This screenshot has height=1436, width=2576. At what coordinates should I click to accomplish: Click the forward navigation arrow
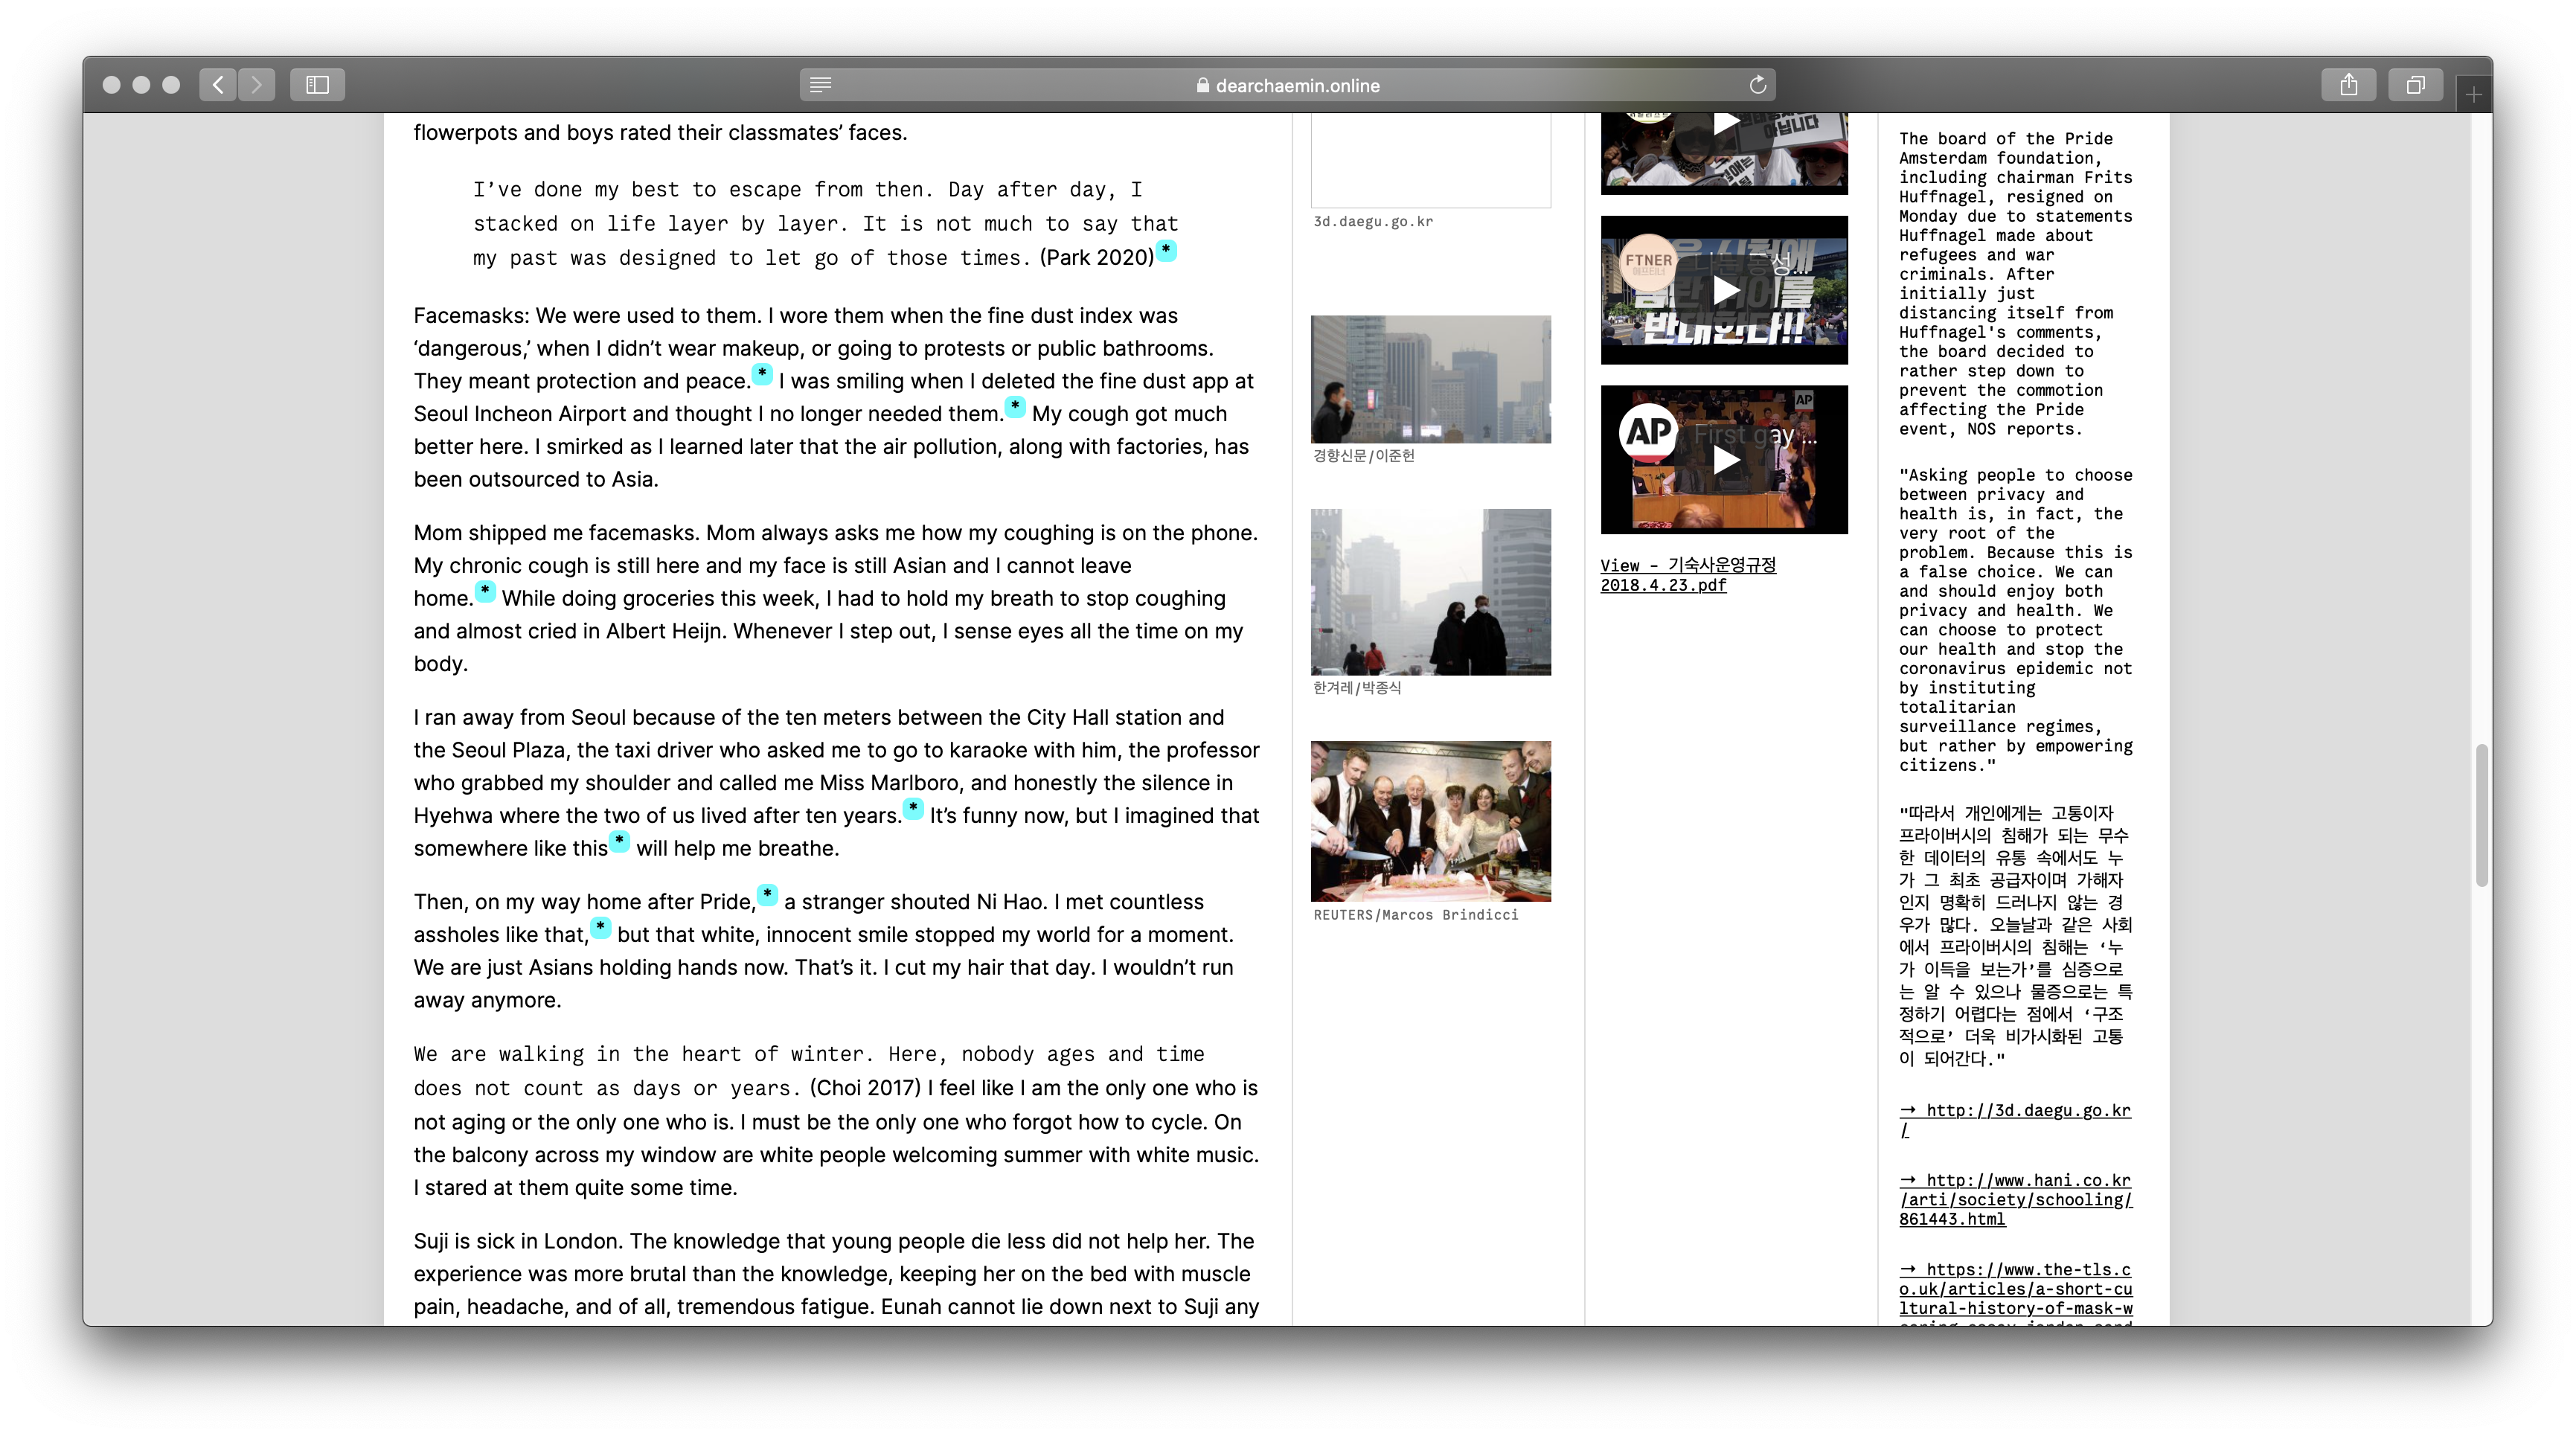click(x=257, y=85)
